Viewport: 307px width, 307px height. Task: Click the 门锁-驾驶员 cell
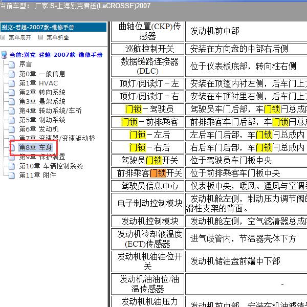click(x=148, y=109)
